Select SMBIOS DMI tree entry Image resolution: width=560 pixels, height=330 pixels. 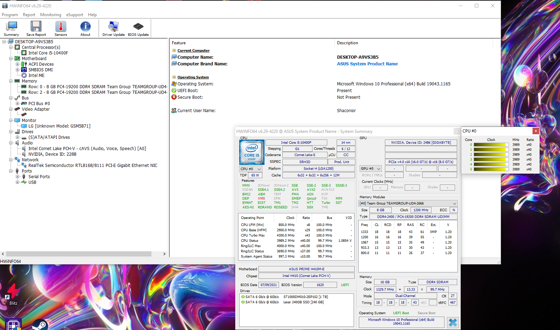click(x=41, y=70)
